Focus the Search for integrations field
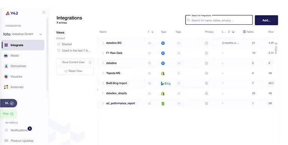The height and width of the screenshot is (145, 288). pyautogui.click(x=219, y=20)
